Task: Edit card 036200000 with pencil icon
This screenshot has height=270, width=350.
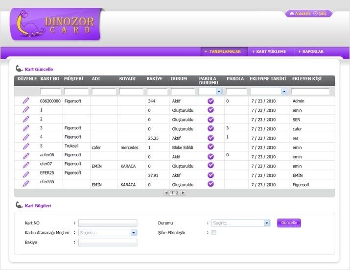Action: 26,101
